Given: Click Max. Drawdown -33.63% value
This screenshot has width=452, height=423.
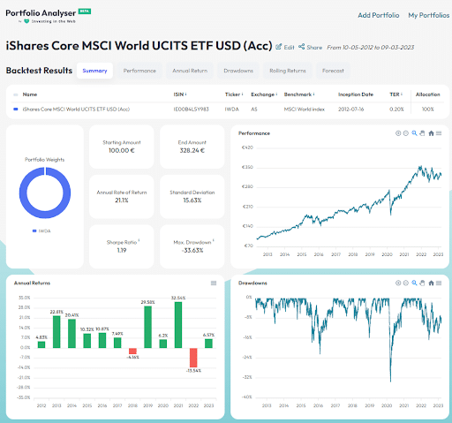Looking at the screenshot, I should click(x=192, y=251).
